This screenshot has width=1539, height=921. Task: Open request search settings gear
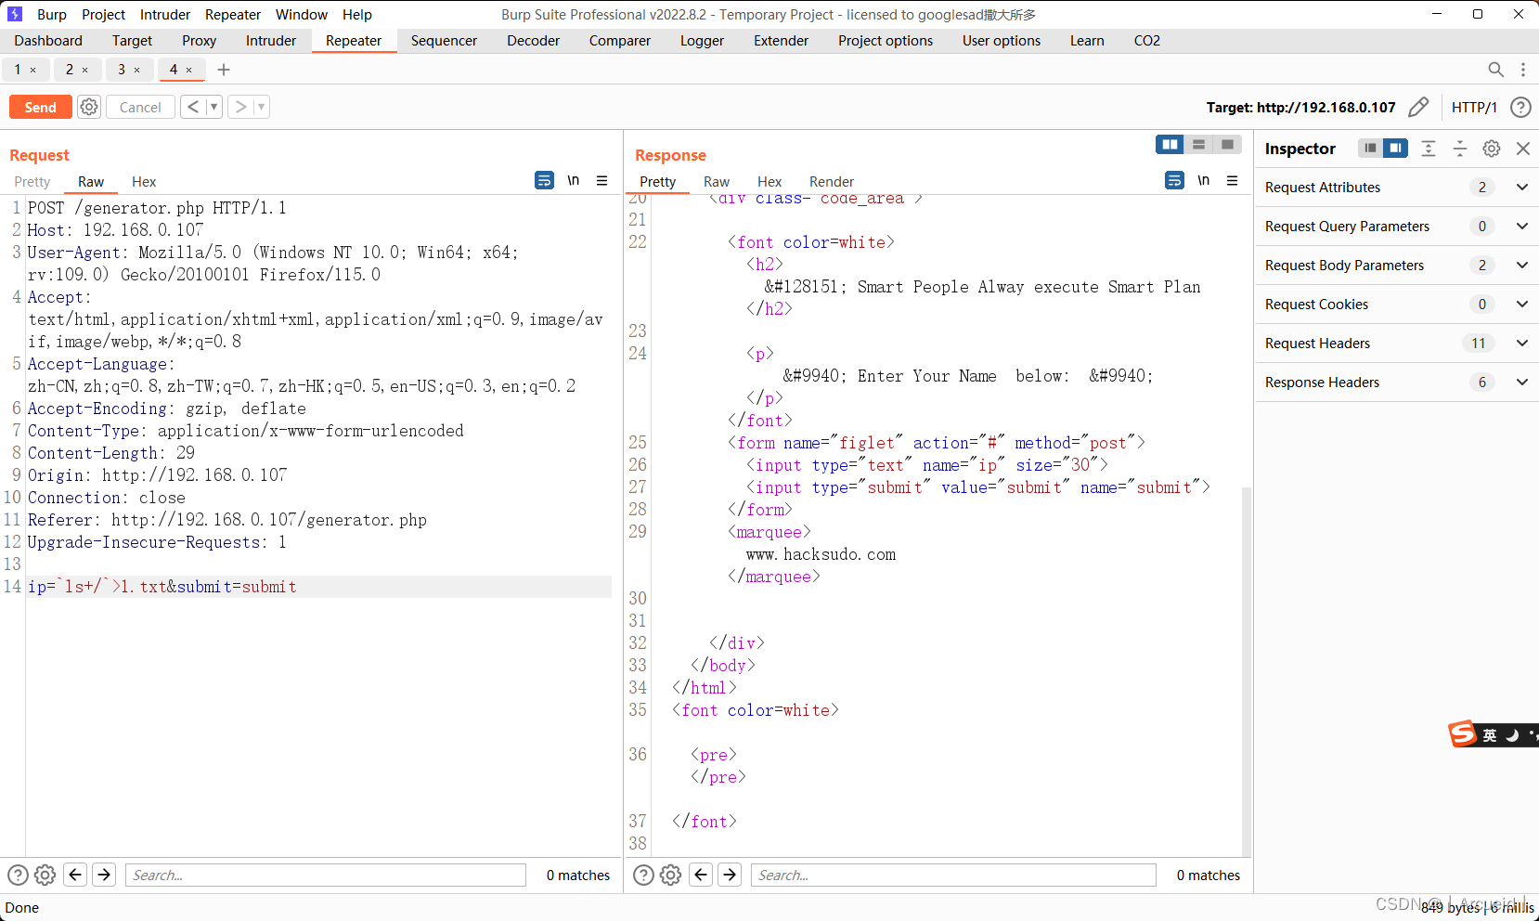(45, 875)
